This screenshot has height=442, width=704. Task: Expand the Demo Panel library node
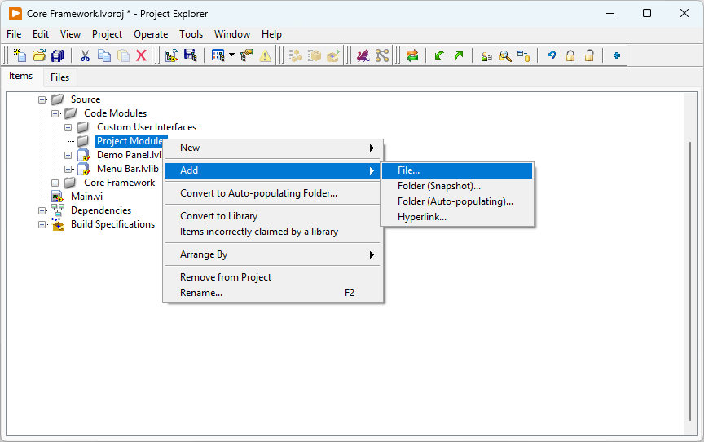click(68, 156)
